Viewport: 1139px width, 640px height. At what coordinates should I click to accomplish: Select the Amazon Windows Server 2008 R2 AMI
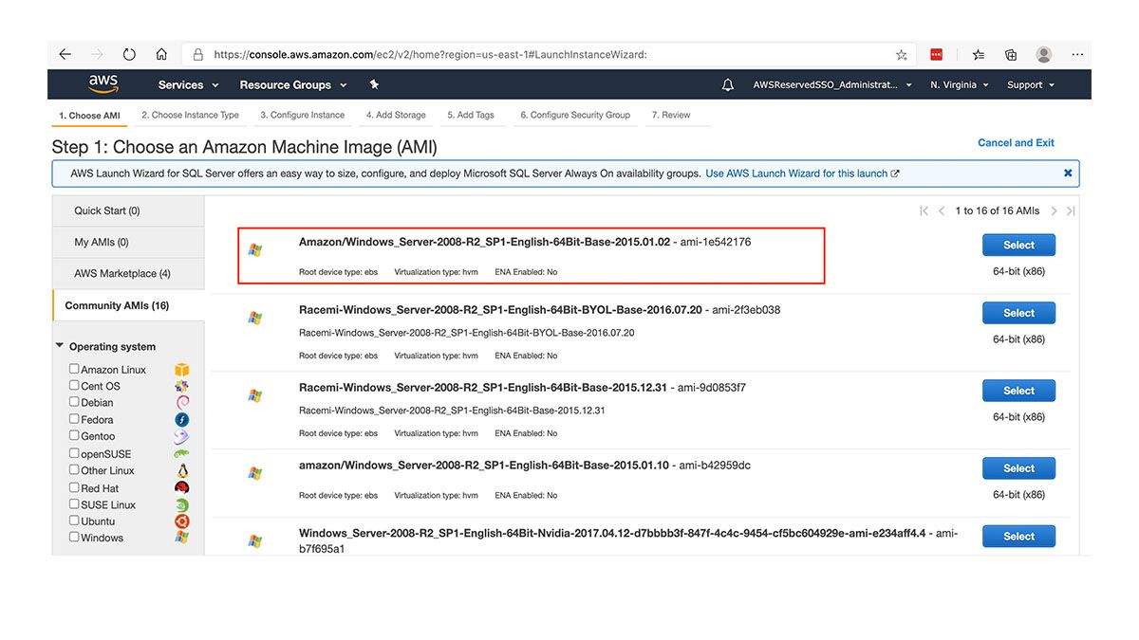1018,245
